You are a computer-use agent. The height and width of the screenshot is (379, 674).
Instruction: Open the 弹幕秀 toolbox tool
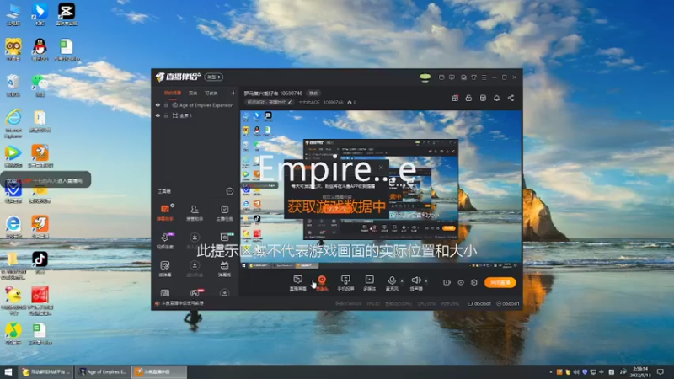click(x=224, y=269)
